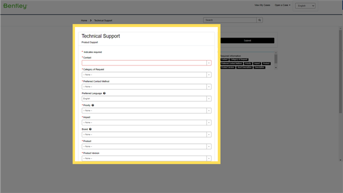Click breadcrumb chevron after Home

tap(91, 20)
